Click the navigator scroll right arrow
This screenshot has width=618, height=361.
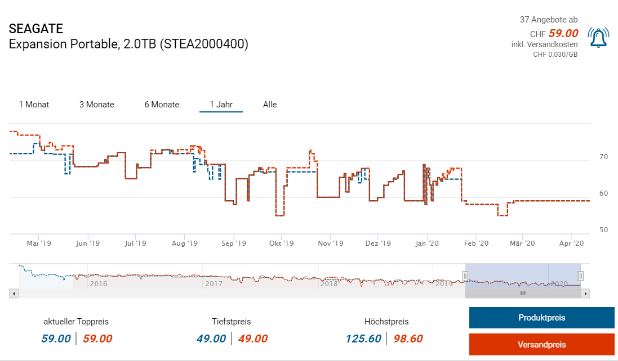tap(586, 293)
